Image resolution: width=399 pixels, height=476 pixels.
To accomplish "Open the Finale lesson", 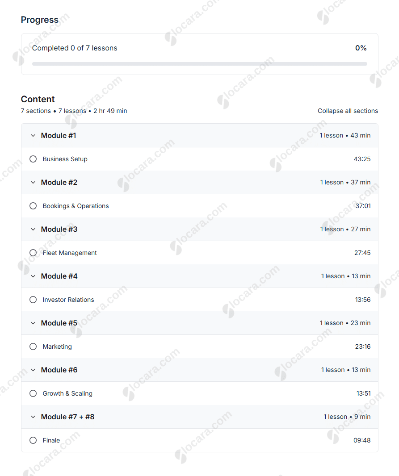I will [x=51, y=440].
